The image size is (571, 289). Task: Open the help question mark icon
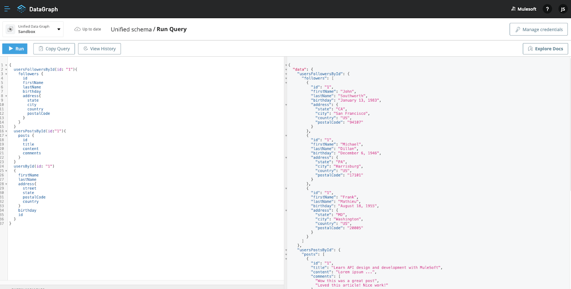click(547, 9)
